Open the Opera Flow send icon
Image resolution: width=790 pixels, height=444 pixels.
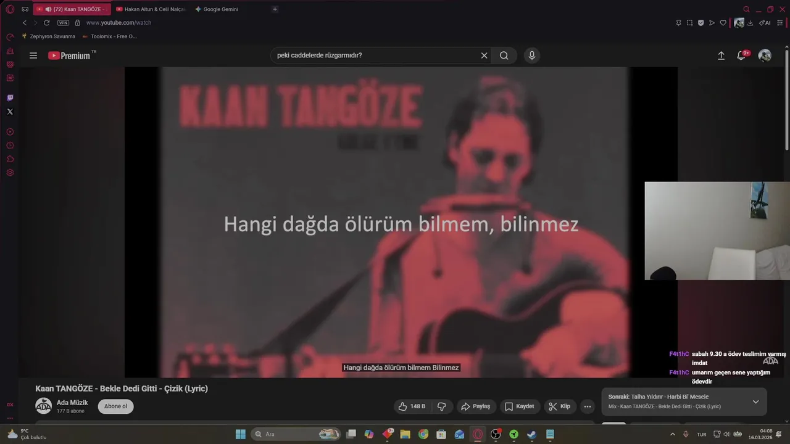(712, 23)
